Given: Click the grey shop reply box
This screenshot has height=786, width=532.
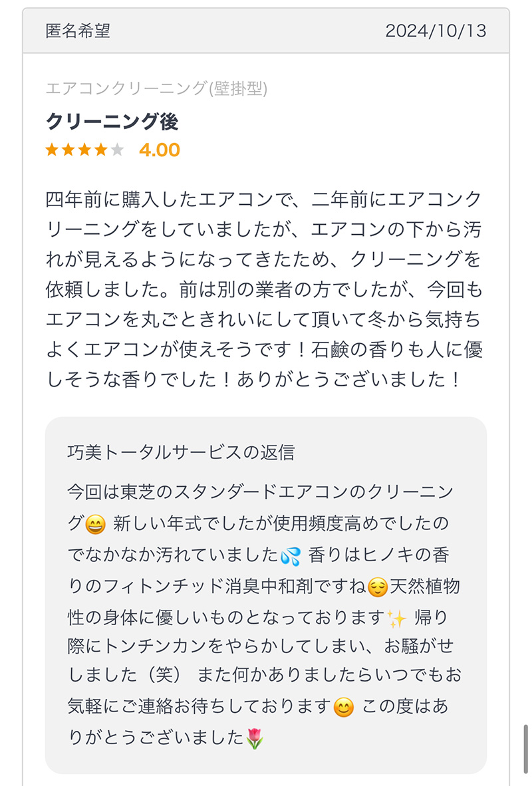Looking at the screenshot, I should [266, 595].
